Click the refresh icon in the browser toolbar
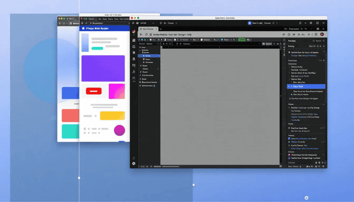354x202 pixels. (x=146, y=34)
